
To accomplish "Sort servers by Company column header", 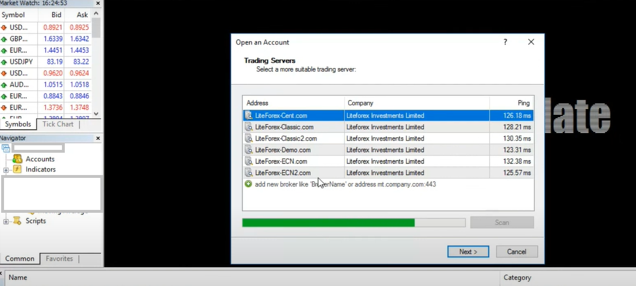I will tap(417, 103).
